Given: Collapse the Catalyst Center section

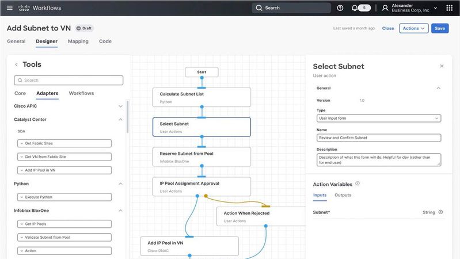Looking at the screenshot, I should (x=120, y=119).
